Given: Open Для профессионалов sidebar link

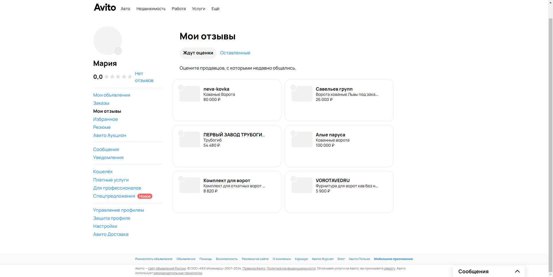Looking at the screenshot, I should 117,188.
